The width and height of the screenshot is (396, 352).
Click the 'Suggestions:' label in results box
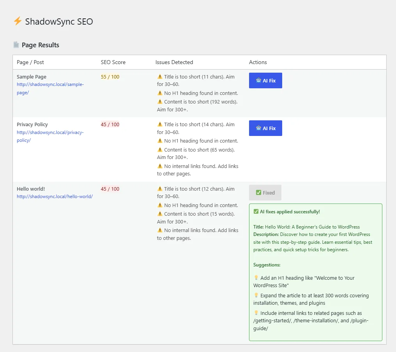point(267,265)
